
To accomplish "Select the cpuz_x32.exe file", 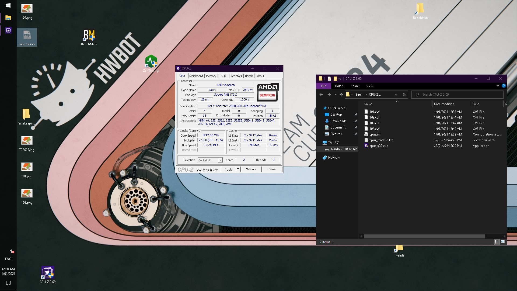I will [x=379, y=145].
